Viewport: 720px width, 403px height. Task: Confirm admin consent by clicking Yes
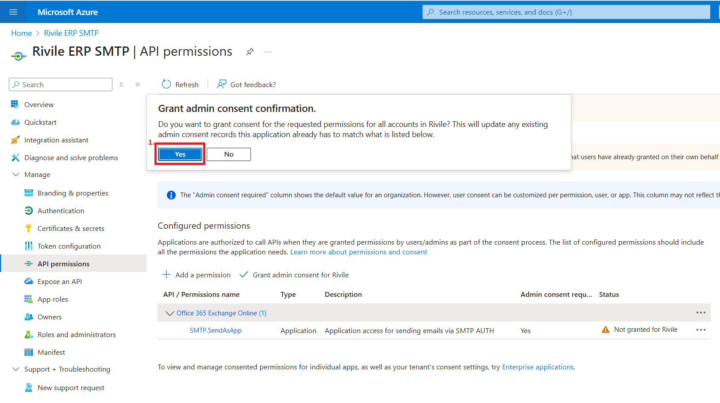(x=180, y=154)
